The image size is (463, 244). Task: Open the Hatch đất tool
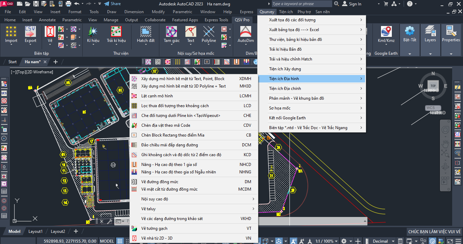[x=145, y=35]
